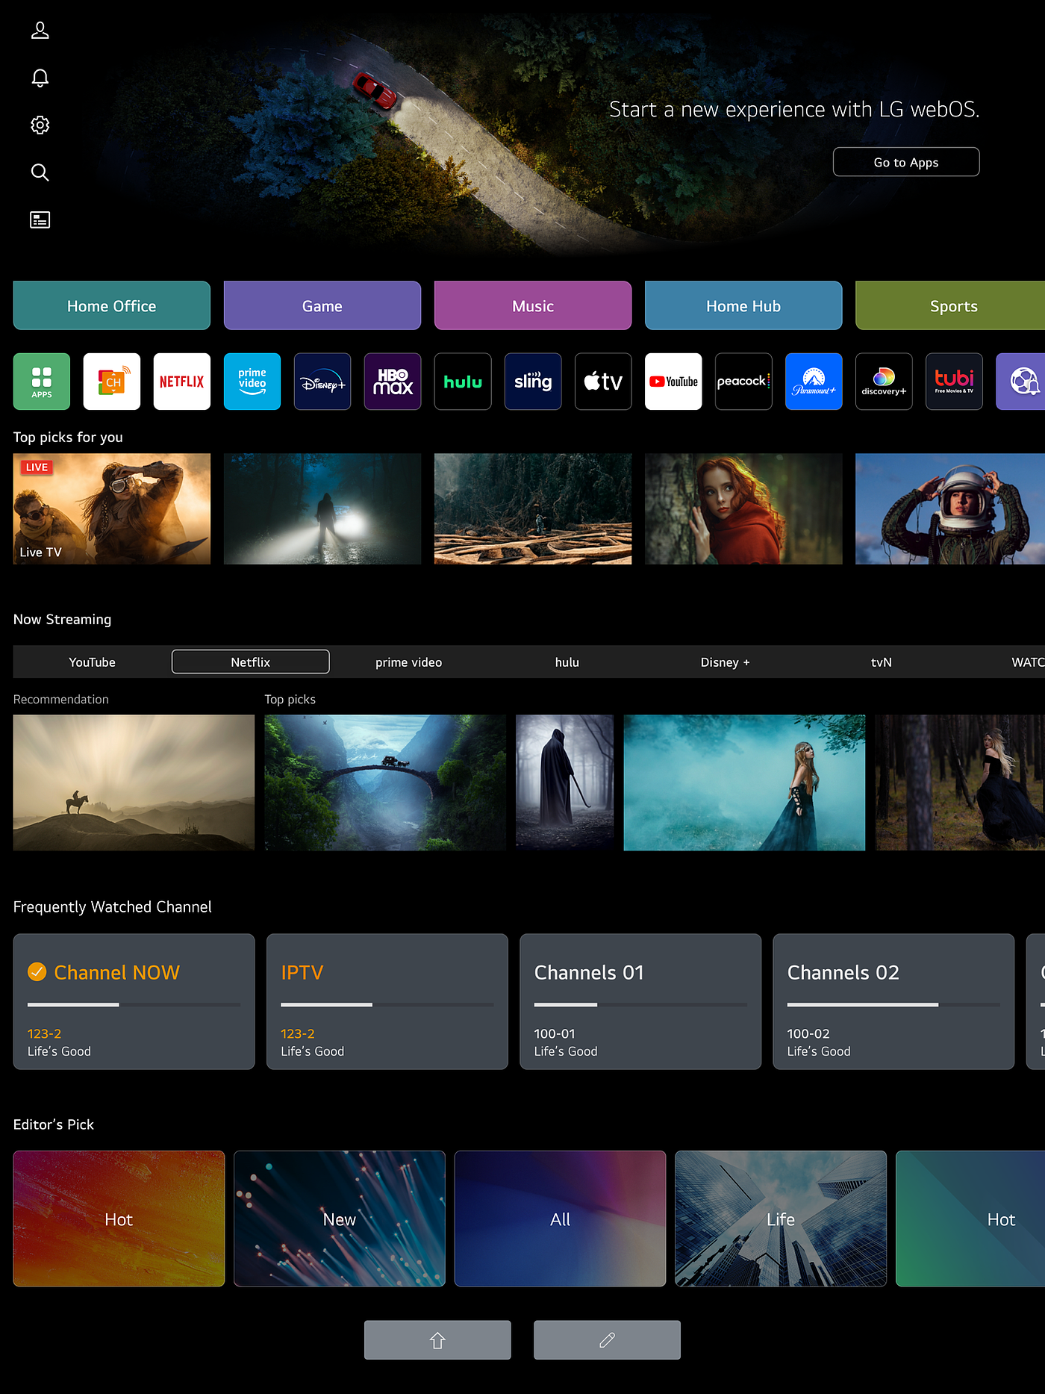Image resolution: width=1045 pixels, height=1394 pixels.
Task: Launch the Hulu app tile
Action: 463,382
